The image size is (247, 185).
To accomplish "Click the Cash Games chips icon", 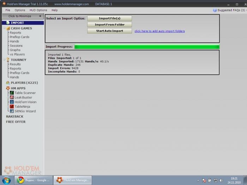I will (8, 28).
